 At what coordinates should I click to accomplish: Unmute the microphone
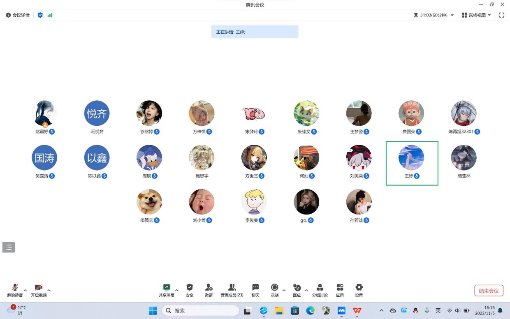pos(15,288)
